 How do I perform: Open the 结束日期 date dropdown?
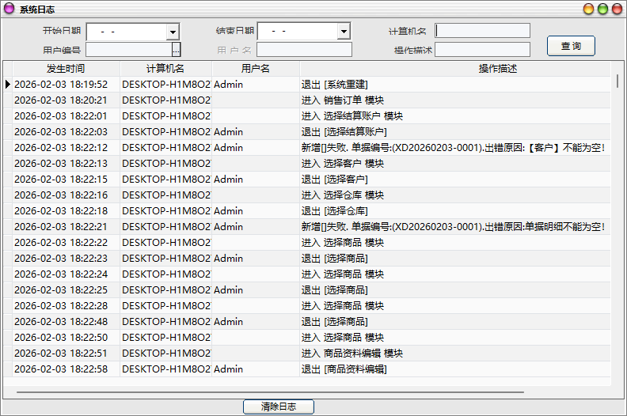coord(344,32)
